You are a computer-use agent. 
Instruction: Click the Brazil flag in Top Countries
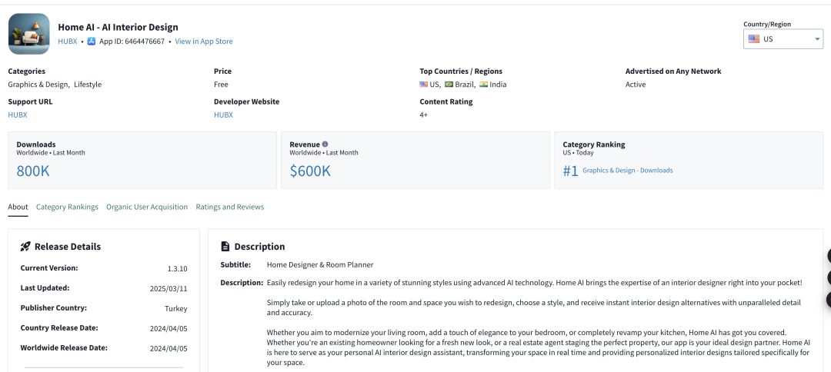tap(449, 84)
